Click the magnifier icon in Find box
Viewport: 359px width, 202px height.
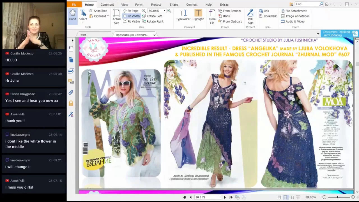pyautogui.click(x=321, y=4)
